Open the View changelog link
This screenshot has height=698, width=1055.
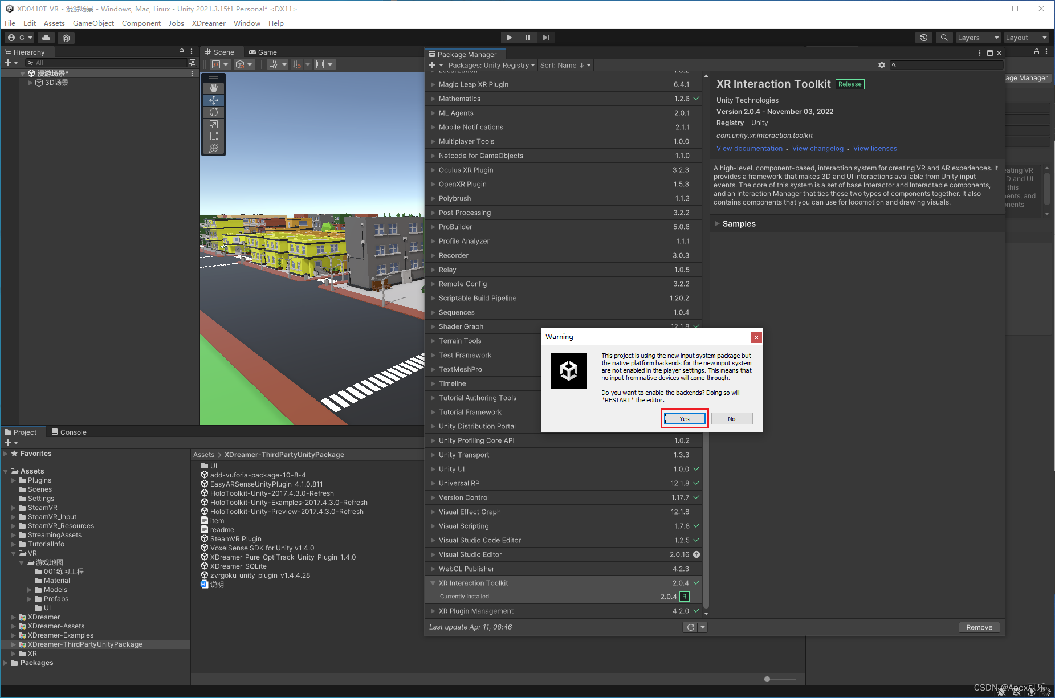coord(818,149)
